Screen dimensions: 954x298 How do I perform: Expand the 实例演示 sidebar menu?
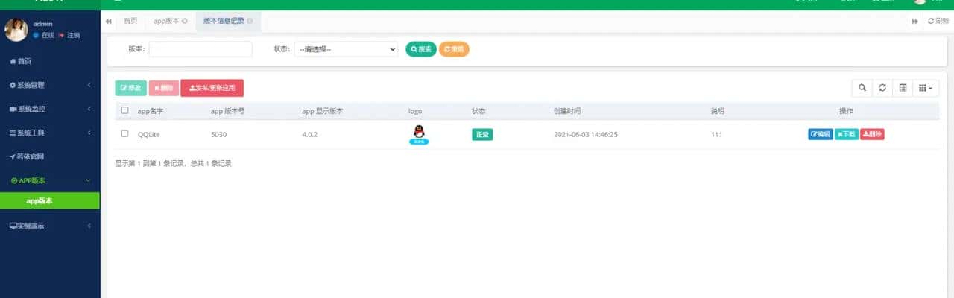[x=50, y=226]
